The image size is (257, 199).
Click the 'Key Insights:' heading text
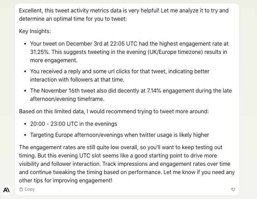pyautogui.click(x=35, y=31)
